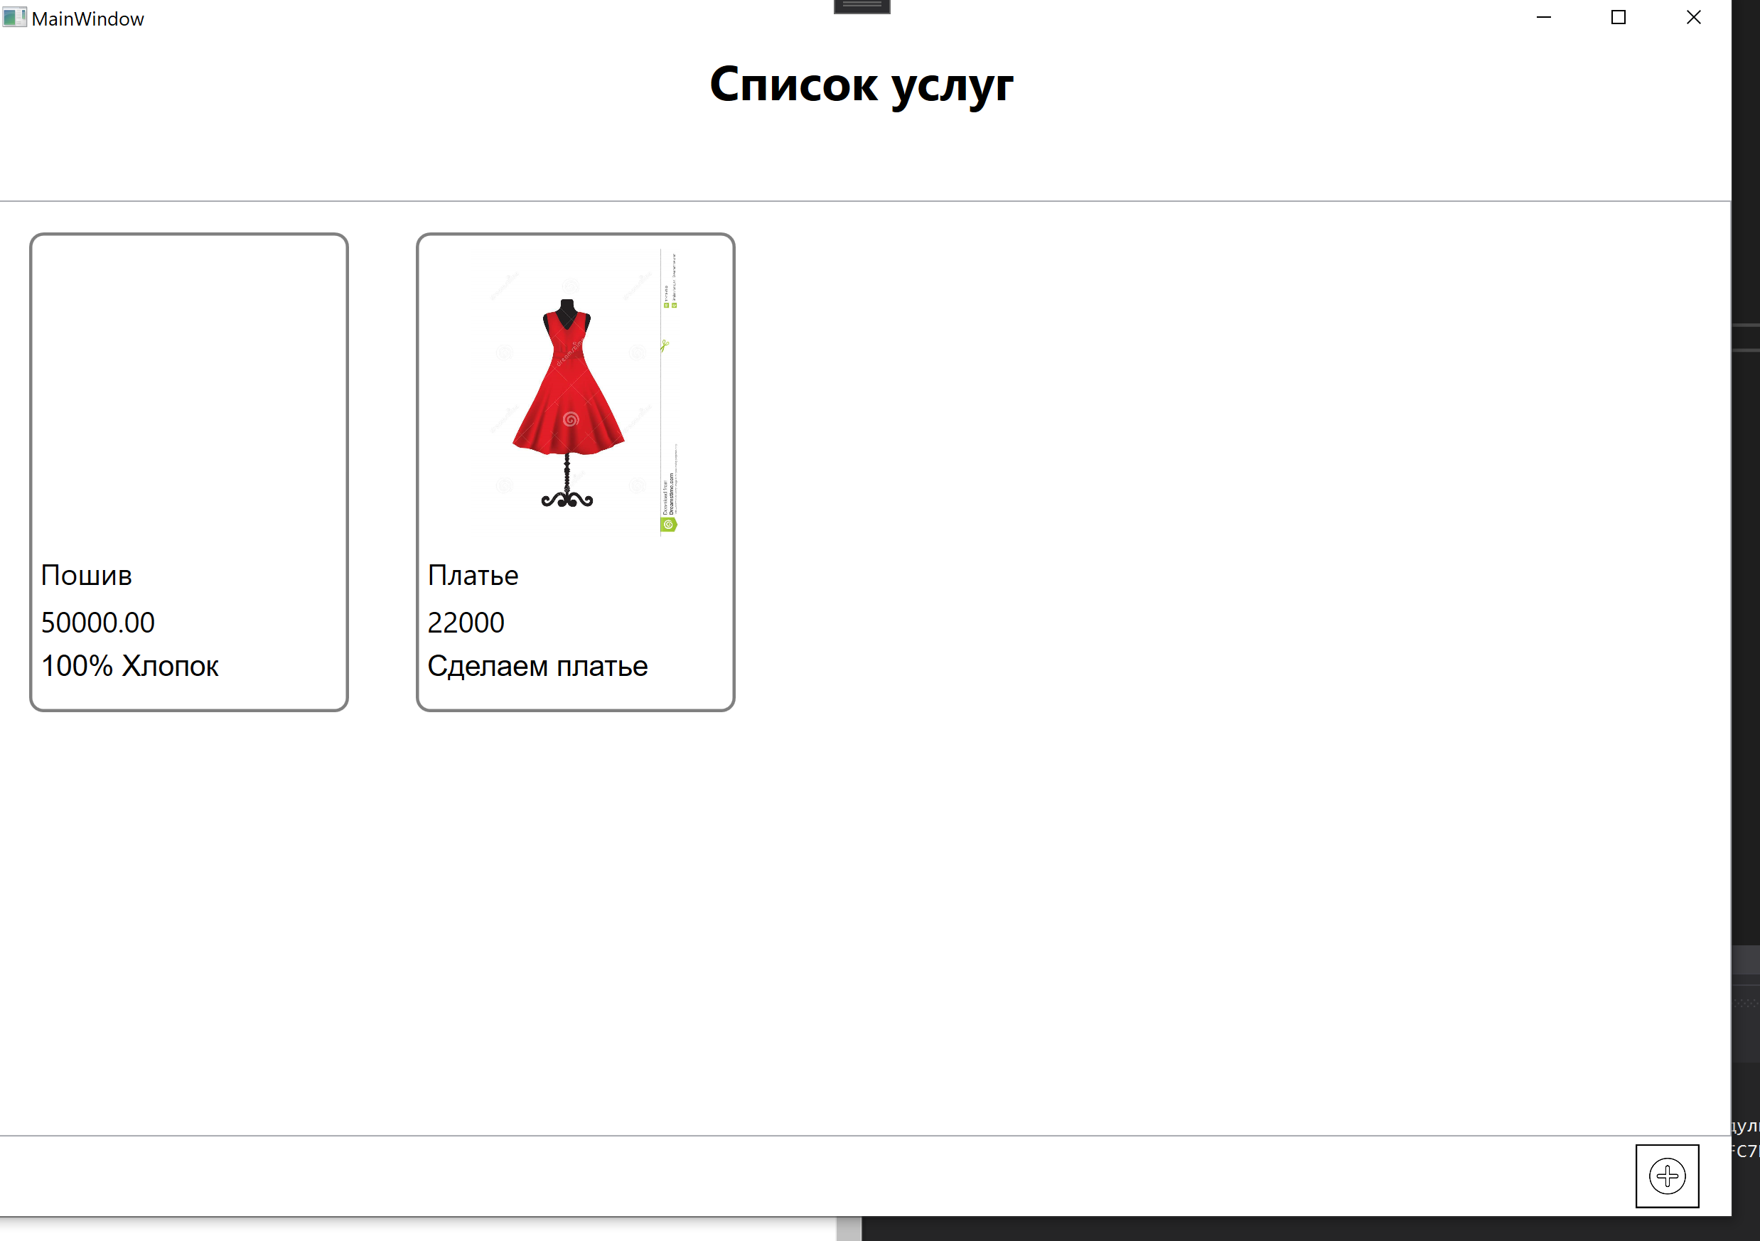Click the dark background panel right of window

point(1746,613)
